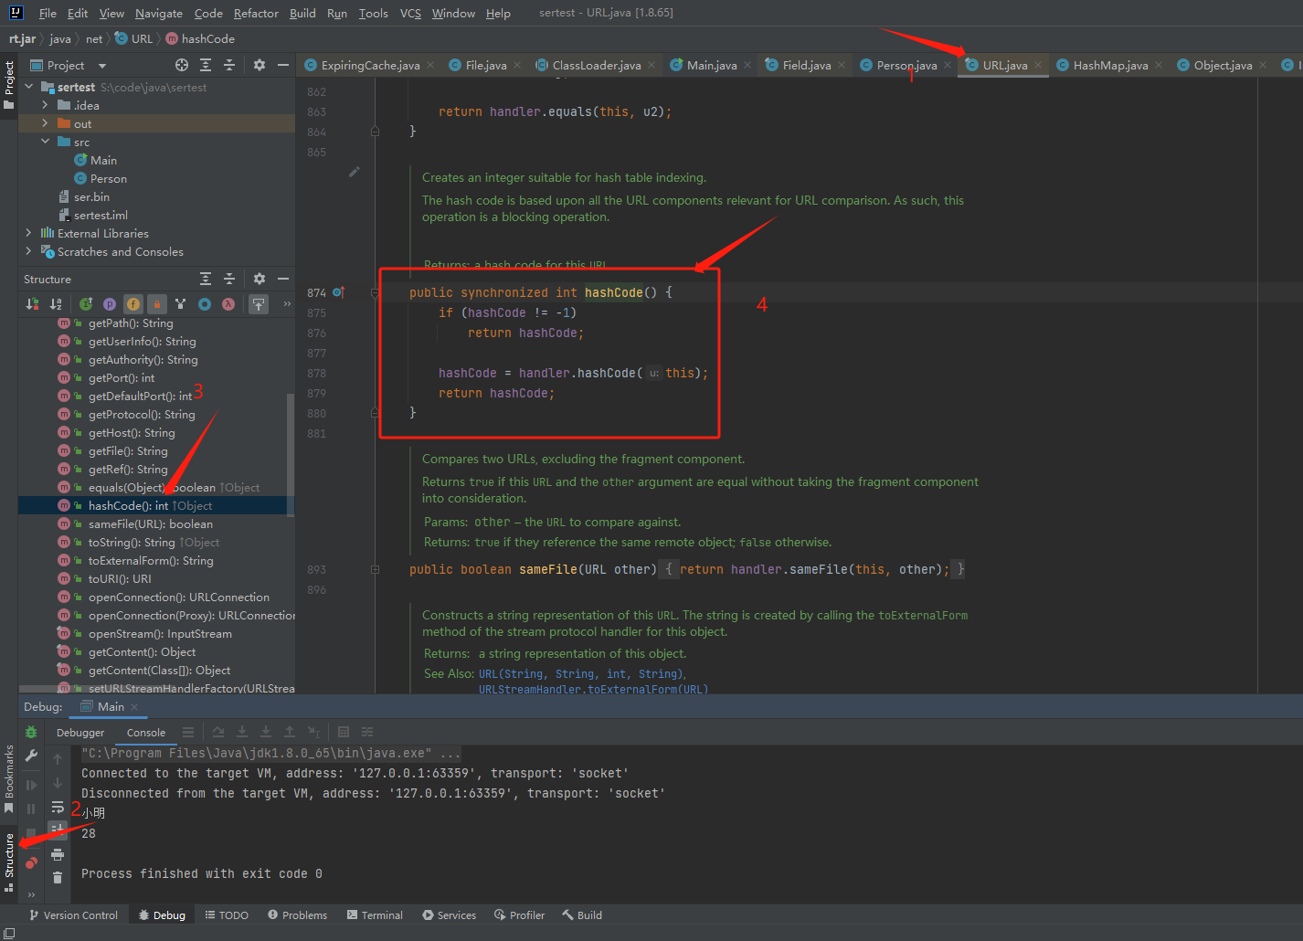The height and width of the screenshot is (941, 1303).
Task: Click Collapse All in Structure panel header
Action: click(229, 279)
